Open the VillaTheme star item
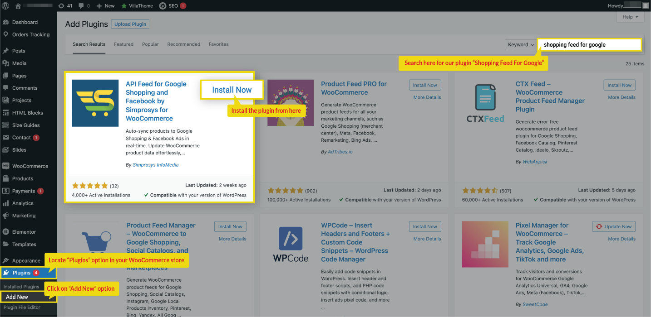Image resolution: width=651 pixels, height=317 pixels. [137, 6]
